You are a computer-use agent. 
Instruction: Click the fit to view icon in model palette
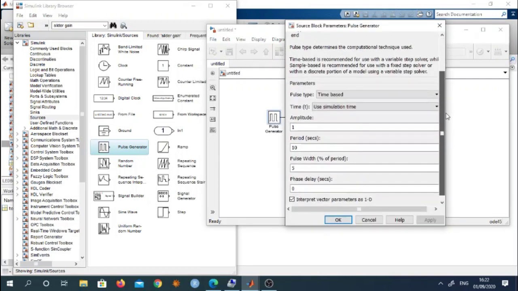[213, 98]
